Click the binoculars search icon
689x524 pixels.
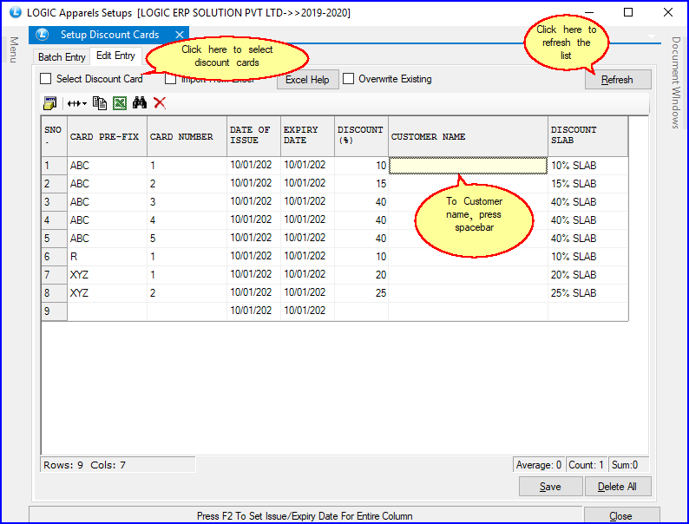140,103
